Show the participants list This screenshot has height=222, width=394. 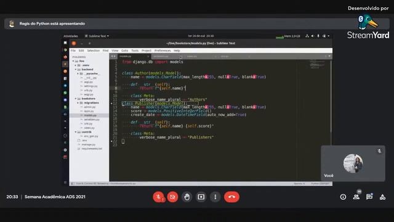[x=356, y=197]
